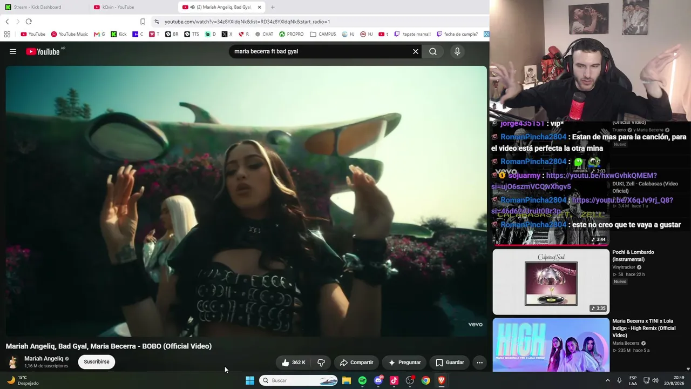Go to YouTube home via the logo

pos(43,51)
